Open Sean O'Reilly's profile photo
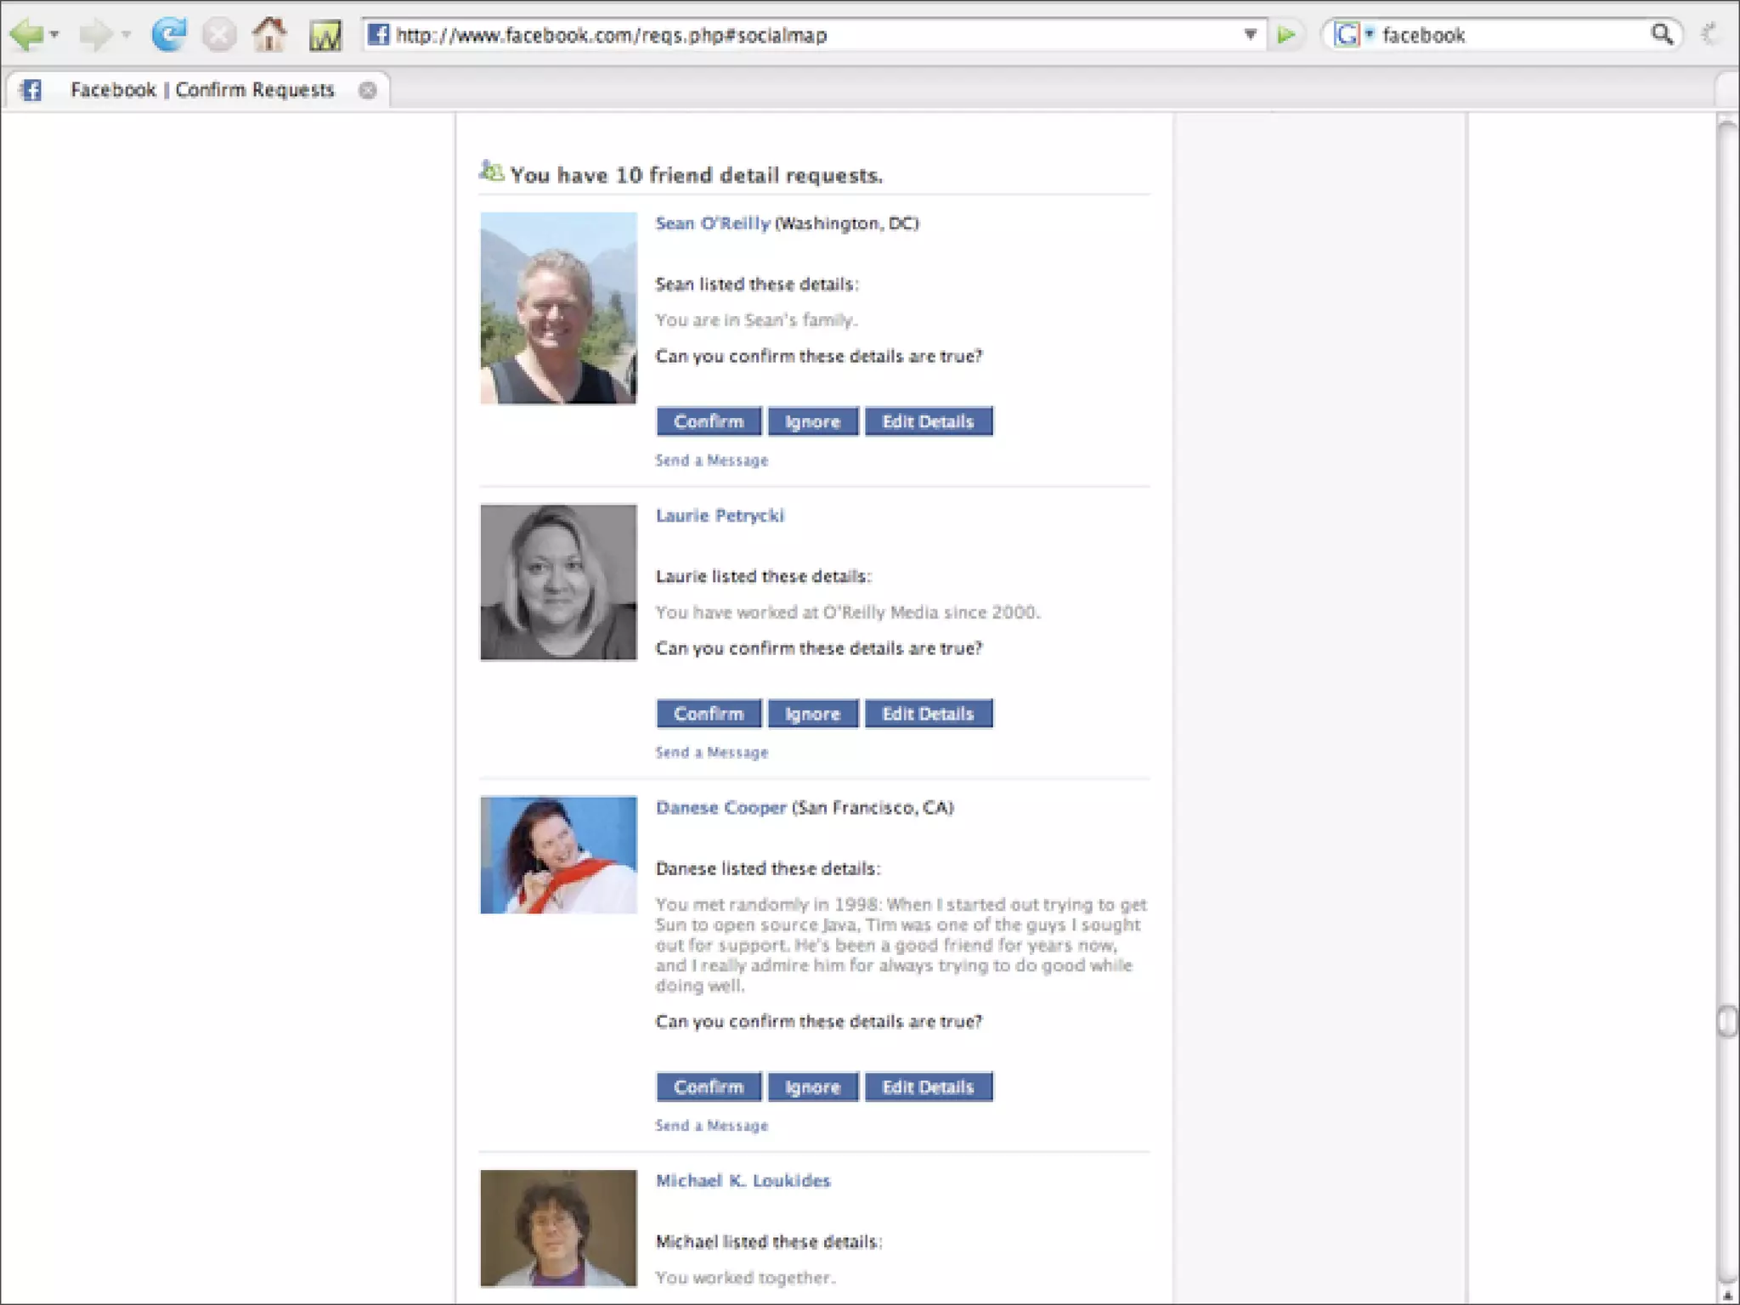This screenshot has width=1740, height=1305. (x=558, y=308)
